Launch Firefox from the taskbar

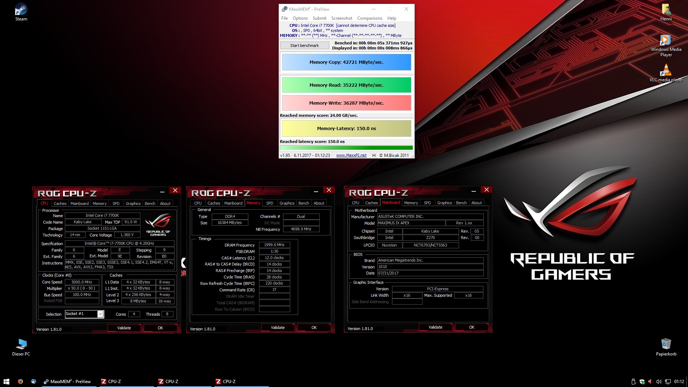pos(20,381)
